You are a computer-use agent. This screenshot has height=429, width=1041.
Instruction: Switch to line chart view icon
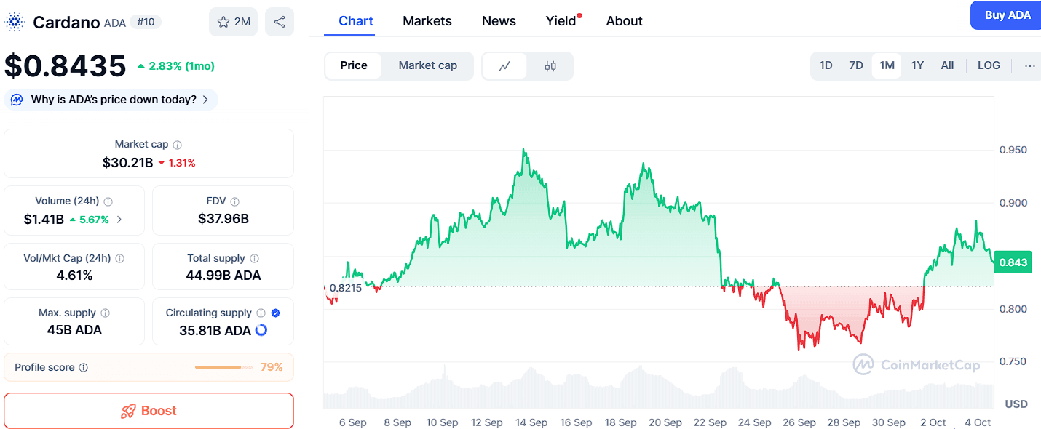coord(504,66)
